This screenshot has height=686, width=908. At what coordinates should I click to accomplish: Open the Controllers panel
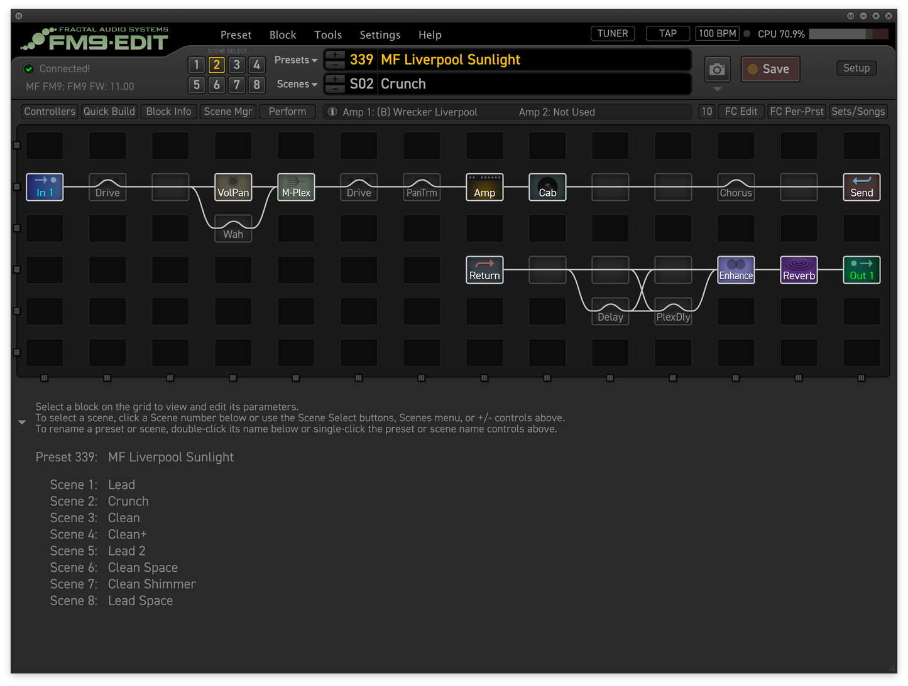click(50, 112)
